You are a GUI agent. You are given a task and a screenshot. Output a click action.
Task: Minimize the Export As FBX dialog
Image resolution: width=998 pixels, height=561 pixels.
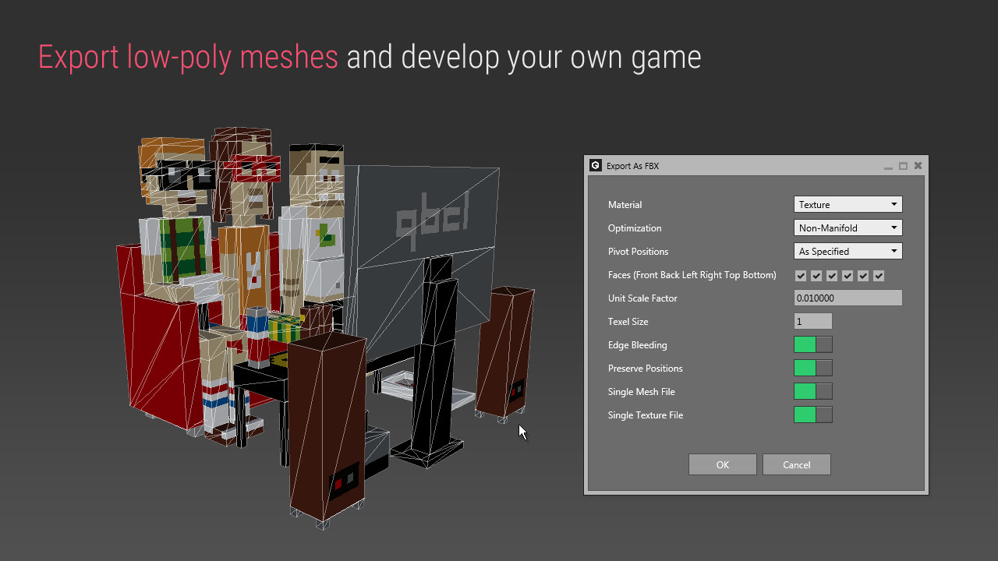(888, 165)
